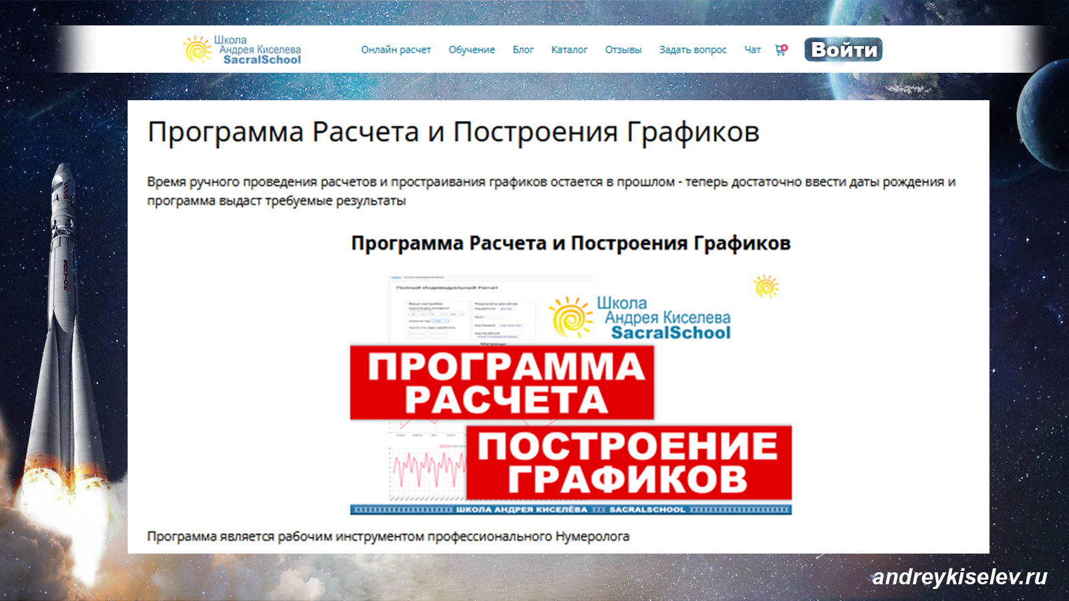Open the Чат link
The width and height of the screenshot is (1069, 601).
click(x=752, y=49)
